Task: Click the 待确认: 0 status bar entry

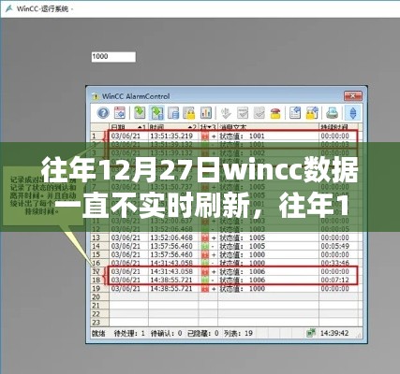Action: tap(166, 333)
